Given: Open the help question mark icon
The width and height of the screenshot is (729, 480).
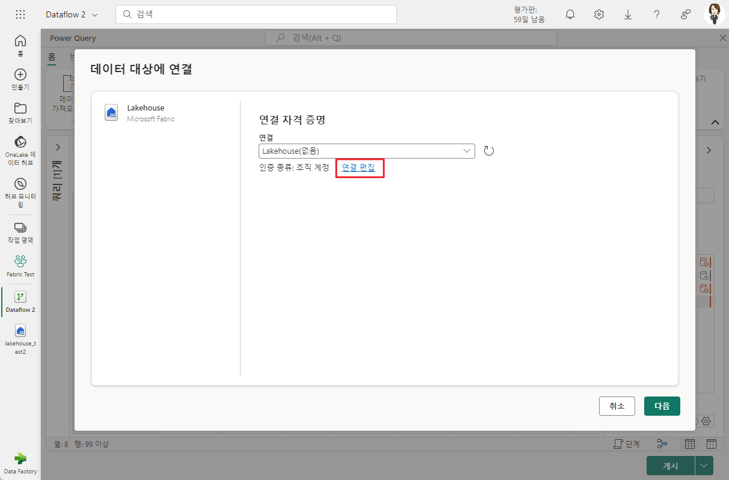Looking at the screenshot, I should click(657, 14).
